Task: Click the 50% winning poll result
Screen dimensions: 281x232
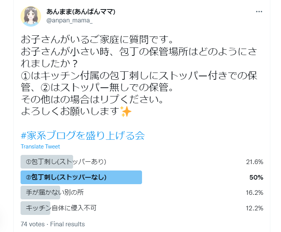Action: [256, 177]
